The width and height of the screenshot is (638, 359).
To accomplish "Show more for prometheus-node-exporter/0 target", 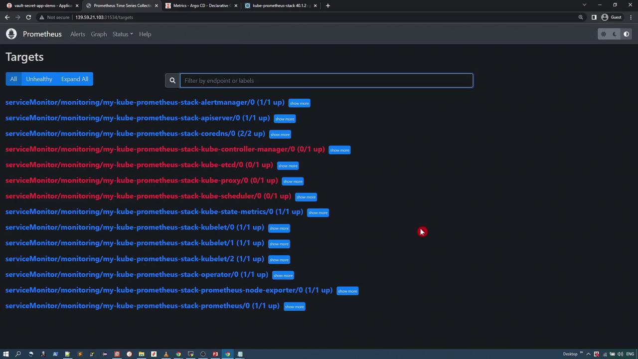I will (347, 291).
